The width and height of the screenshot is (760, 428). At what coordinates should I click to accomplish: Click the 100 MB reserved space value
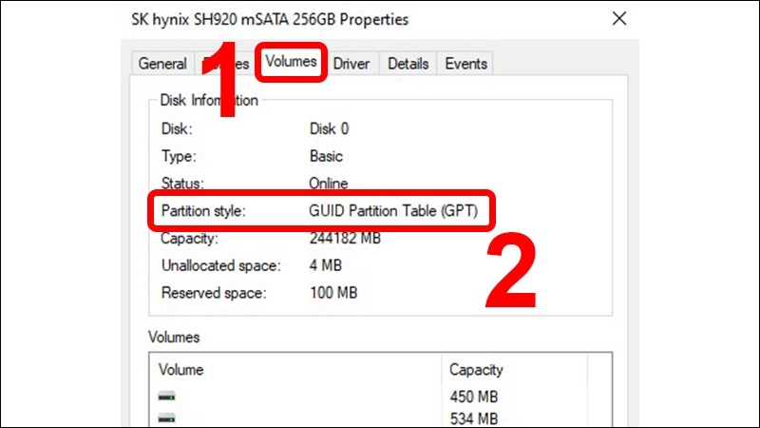(333, 293)
